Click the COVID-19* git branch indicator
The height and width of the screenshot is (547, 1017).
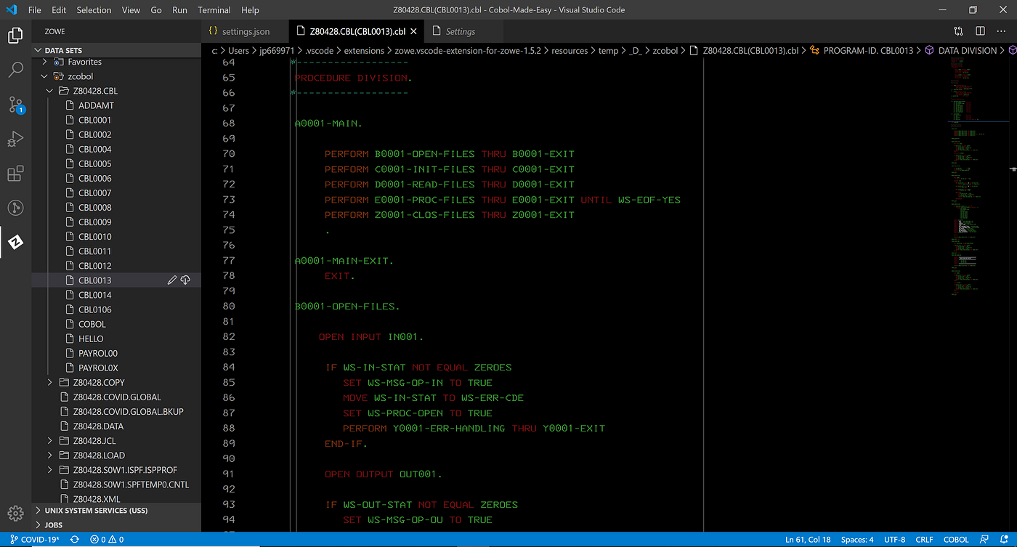coord(35,540)
